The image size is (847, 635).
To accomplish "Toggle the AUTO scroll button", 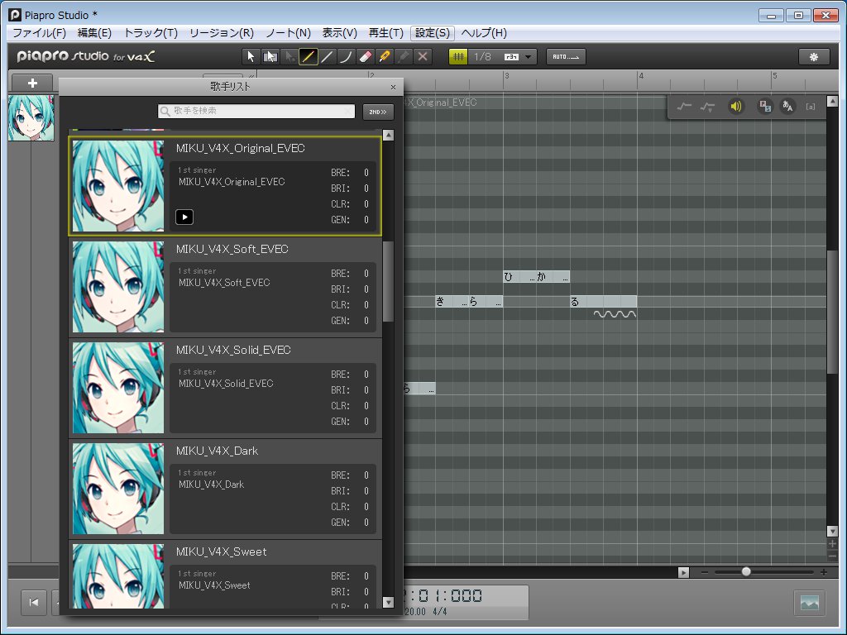I will click(x=566, y=56).
